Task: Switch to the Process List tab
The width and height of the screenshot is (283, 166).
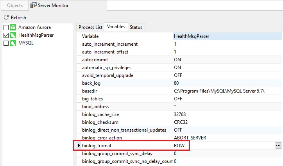Action: pyautogui.click(x=90, y=27)
